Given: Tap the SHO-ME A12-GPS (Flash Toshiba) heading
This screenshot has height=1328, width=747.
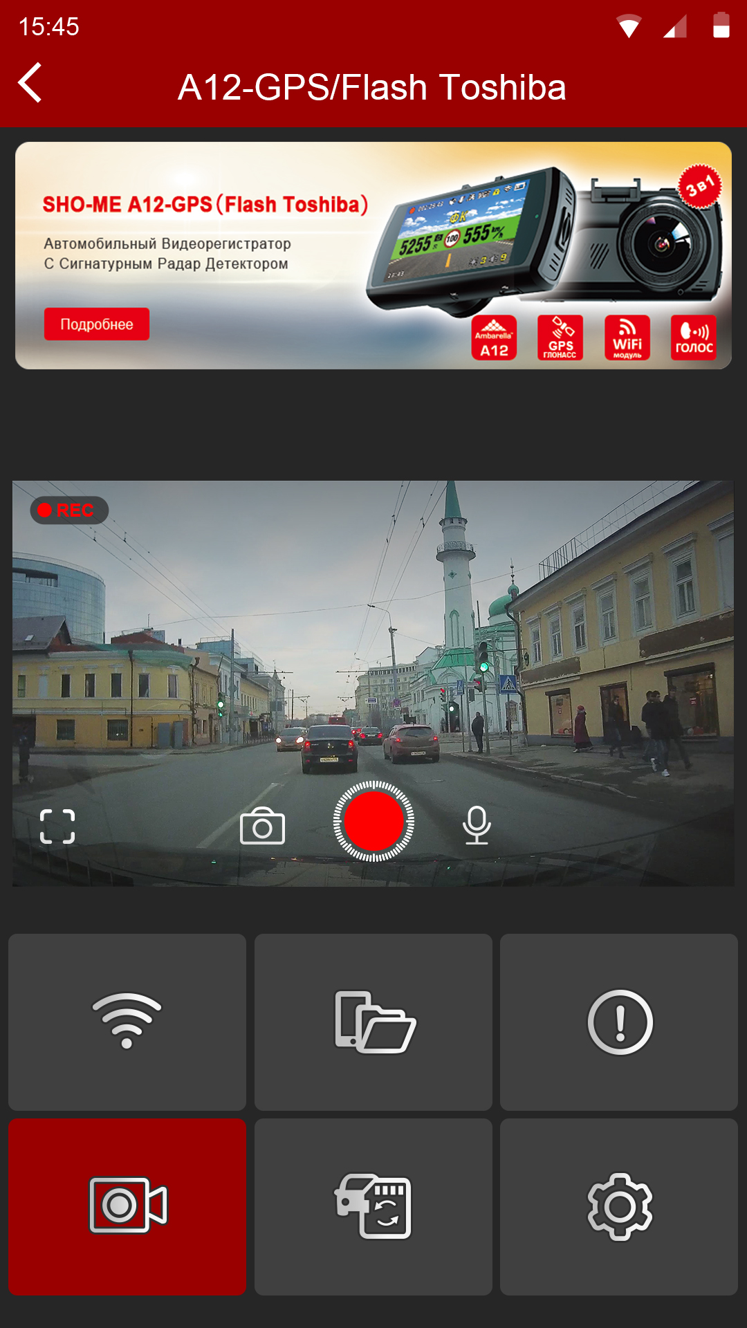Looking at the screenshot, I should tap(205, 205).
